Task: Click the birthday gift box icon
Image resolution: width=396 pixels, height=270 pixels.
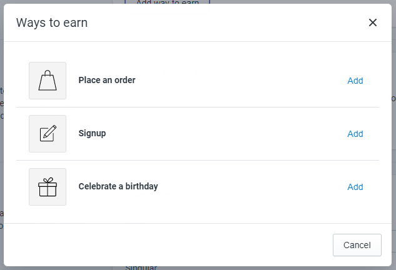Action: click(48, 187)
